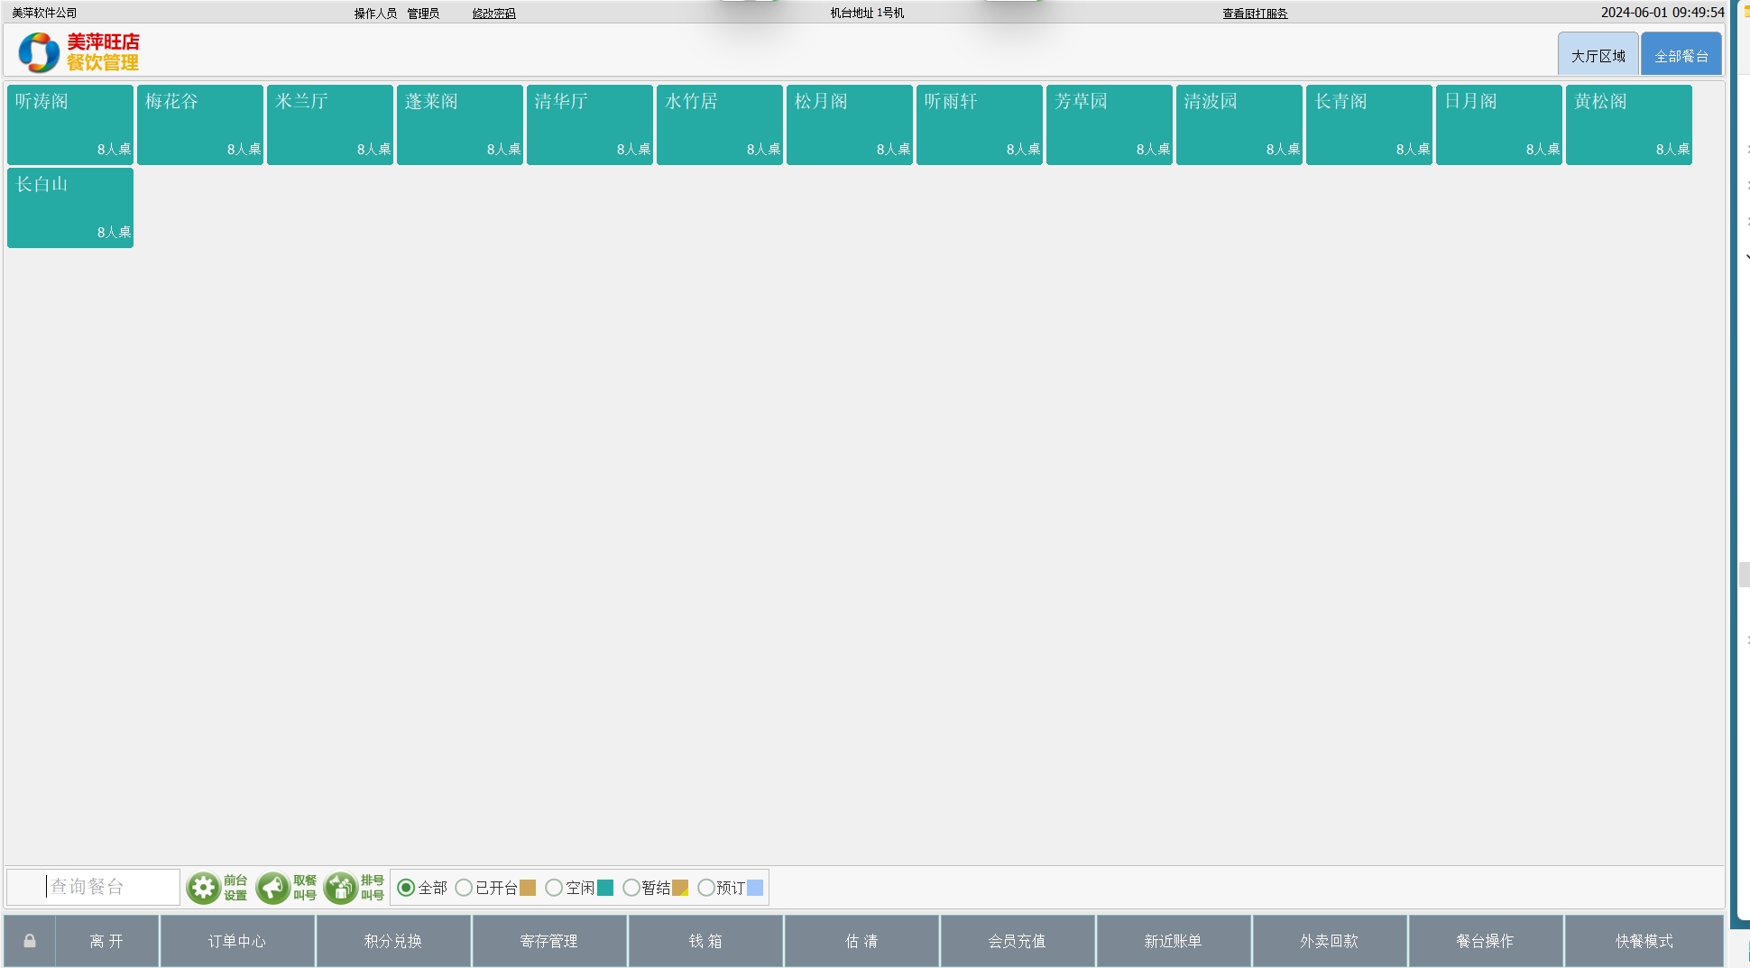
Task: Open 订单中心 from the bottom bar
Action: (237, 941)
